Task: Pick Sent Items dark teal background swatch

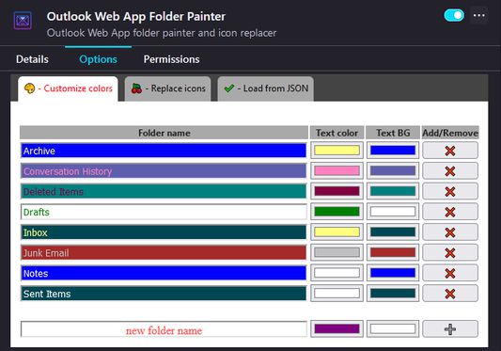Action: click(x=393, y=294)
